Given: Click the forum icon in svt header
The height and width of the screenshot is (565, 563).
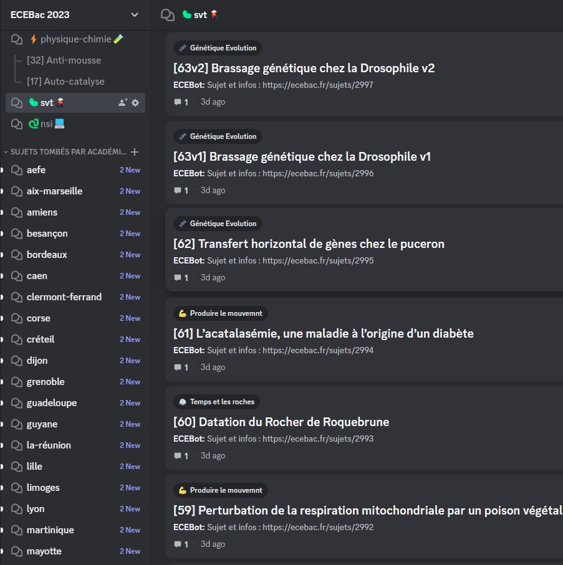Looking at the screenshot, I should coord(168,15).
